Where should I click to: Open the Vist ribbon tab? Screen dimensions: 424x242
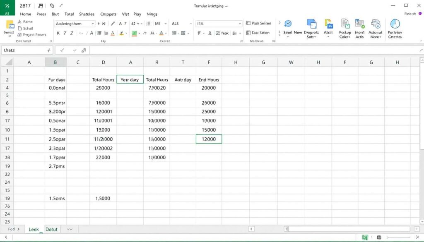click(x=125, y=14)
